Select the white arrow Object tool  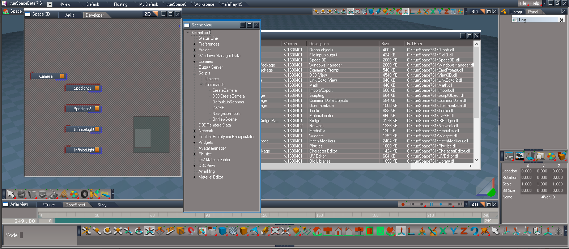click(x=11, y=194)
